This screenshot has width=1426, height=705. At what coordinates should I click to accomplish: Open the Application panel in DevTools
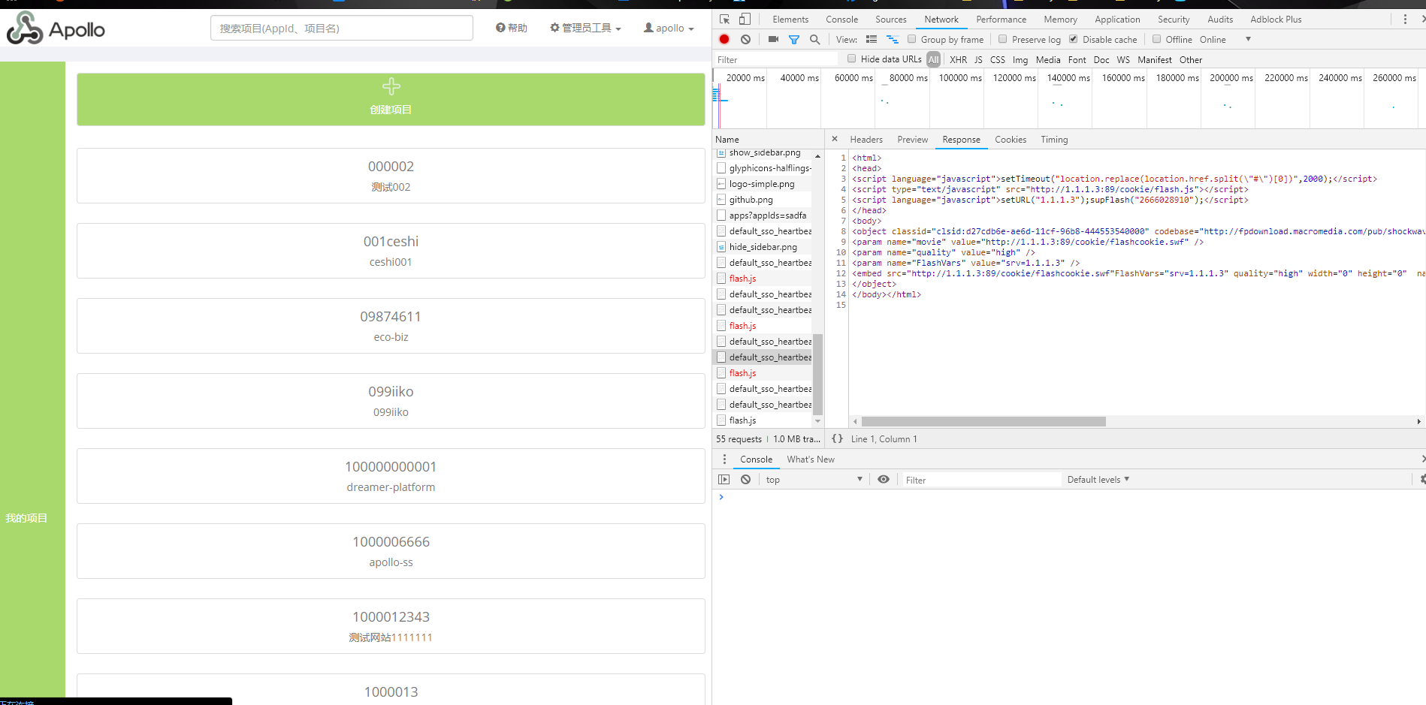click(x=1117, y=19)
